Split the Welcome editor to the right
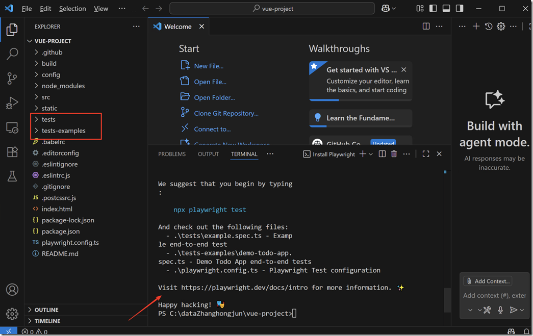 426,26
